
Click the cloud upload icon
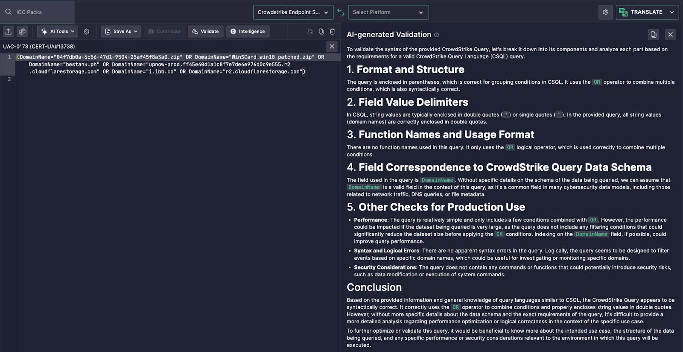pos(310,32)
